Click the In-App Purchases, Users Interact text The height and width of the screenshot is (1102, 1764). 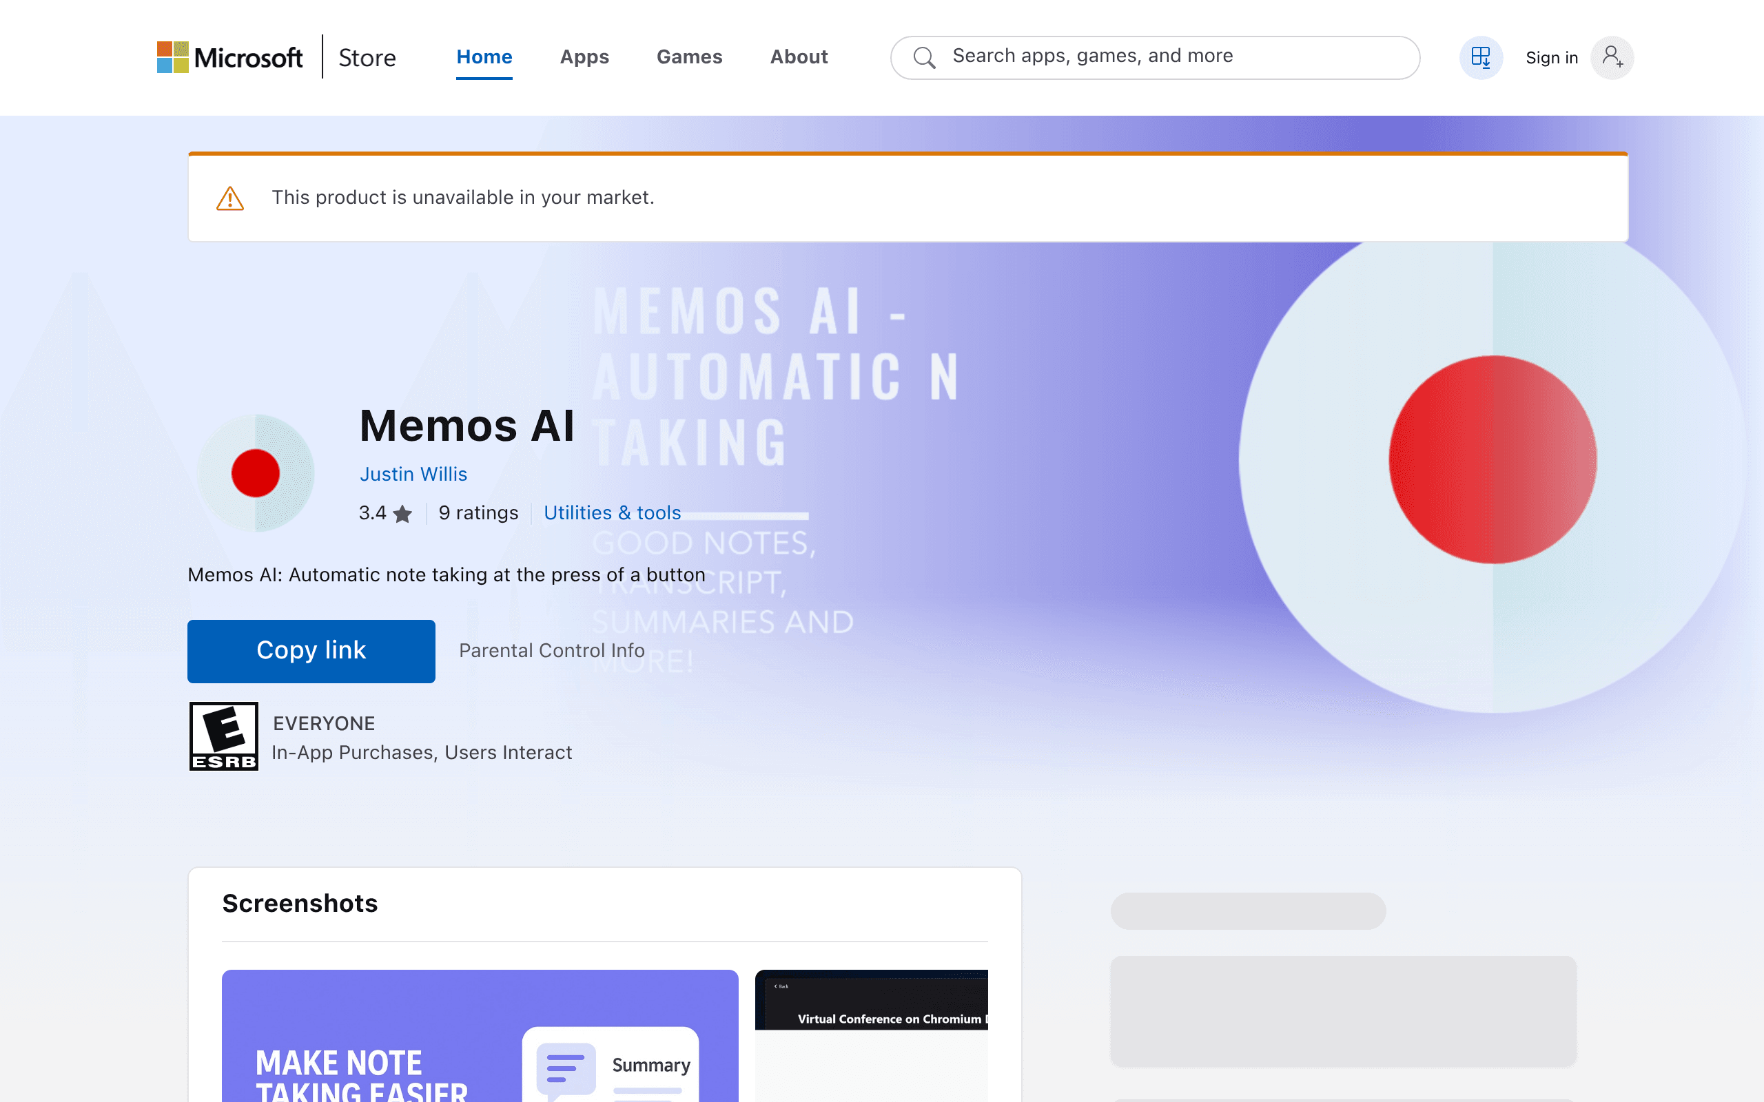pyautogui.click(x=422, y=753)
